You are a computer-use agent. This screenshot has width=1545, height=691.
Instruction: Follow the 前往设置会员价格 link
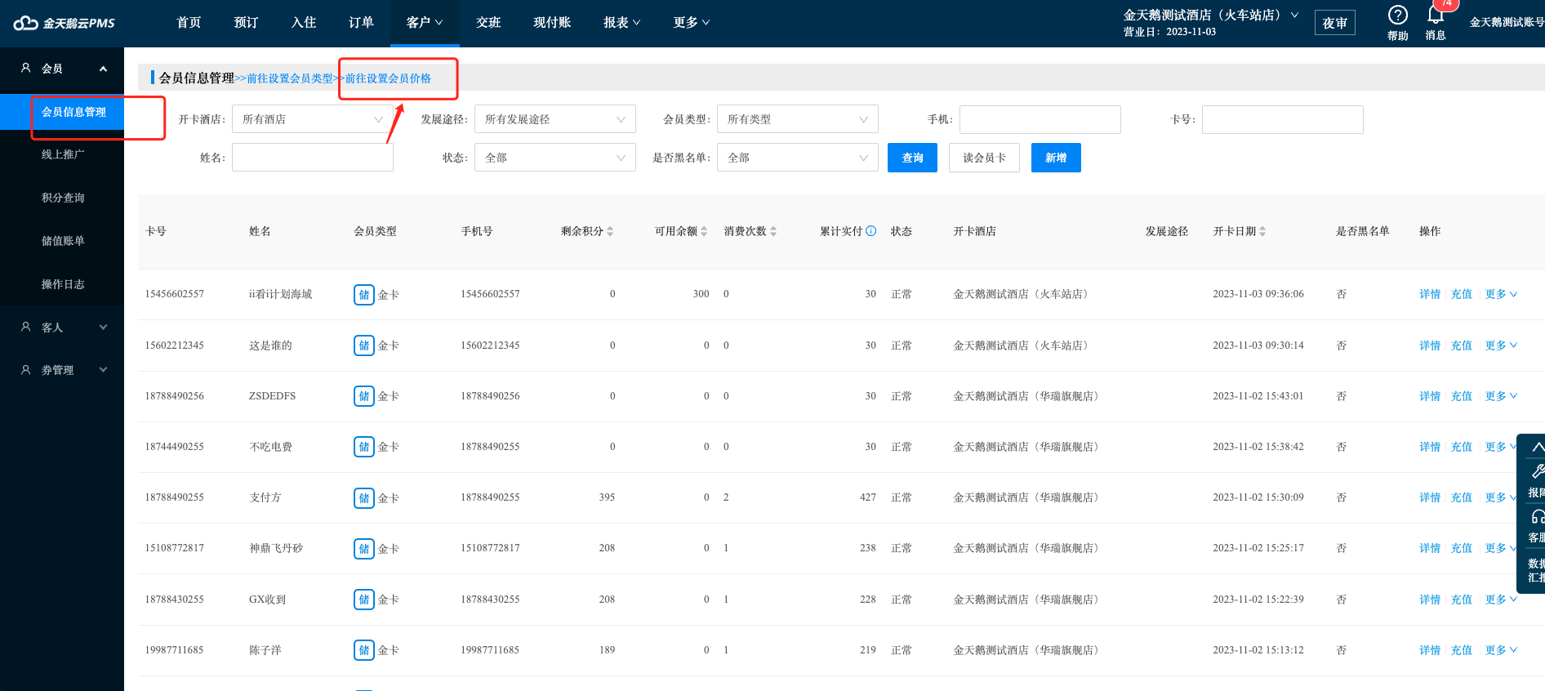click(x=388, y=78)
